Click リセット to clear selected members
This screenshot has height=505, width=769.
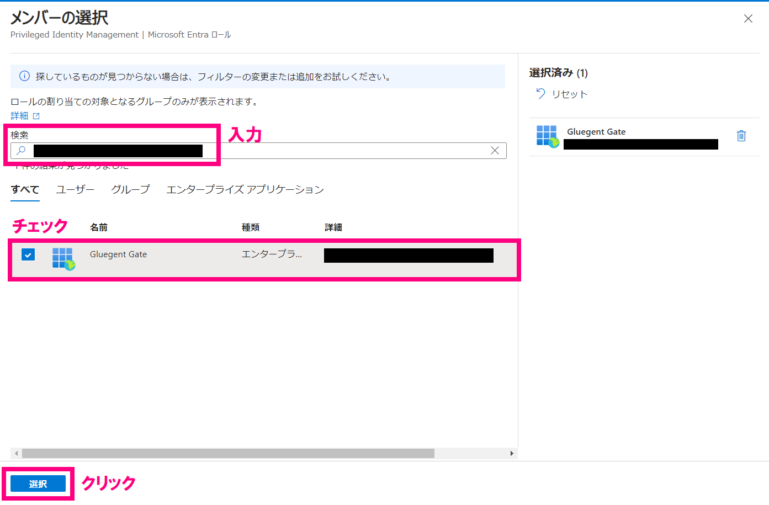pyautogui.click(x=569, y=94)
